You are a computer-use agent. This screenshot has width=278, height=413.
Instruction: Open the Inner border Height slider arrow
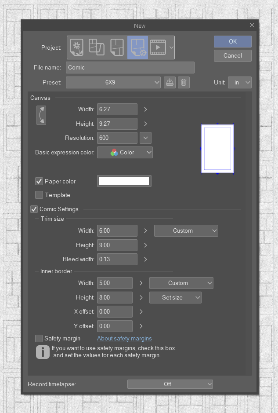[x=141, y=298]
